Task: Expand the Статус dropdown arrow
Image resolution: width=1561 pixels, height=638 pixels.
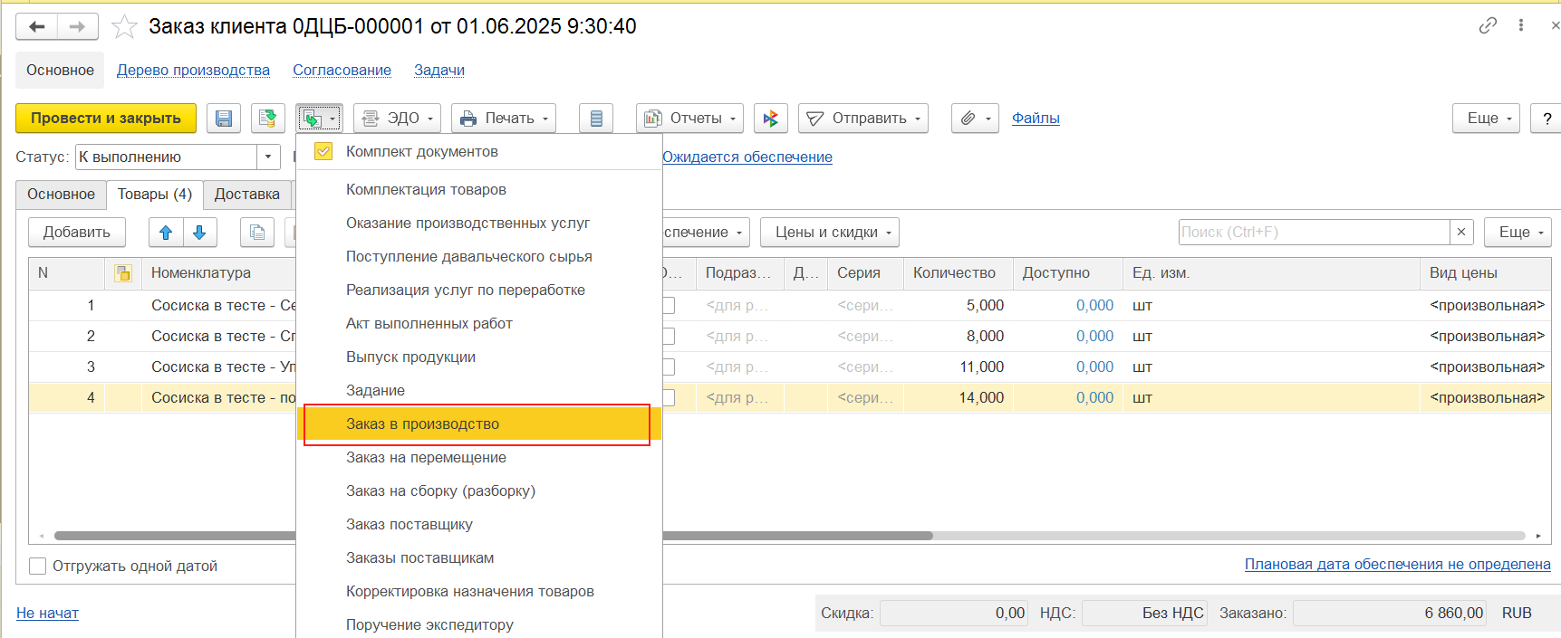Action: [x=268, y=157]
